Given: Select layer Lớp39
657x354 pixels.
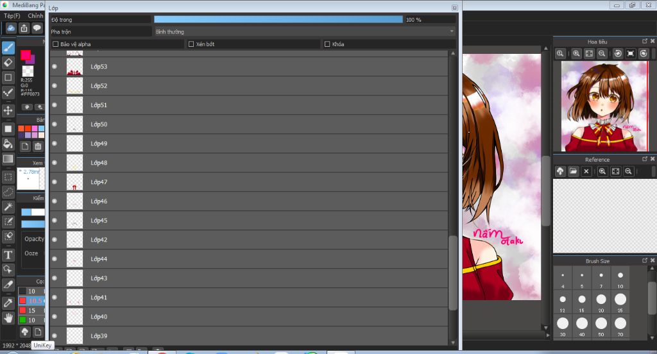Looking at the screenshot, I should pyautogui.click(x=249, y=335).
